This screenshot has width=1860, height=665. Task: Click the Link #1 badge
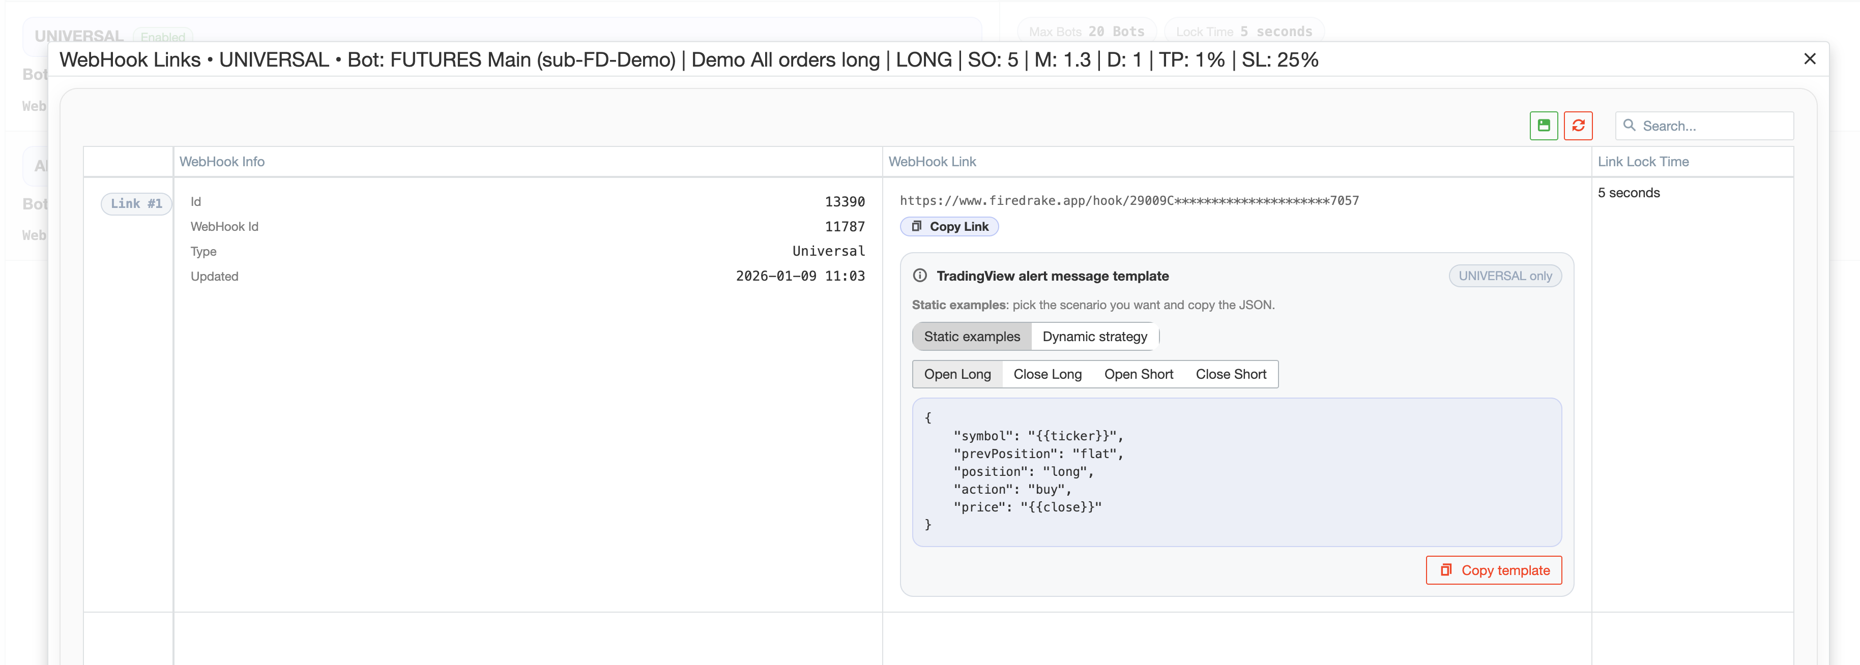pyautogui.click(x=136, y=203)
